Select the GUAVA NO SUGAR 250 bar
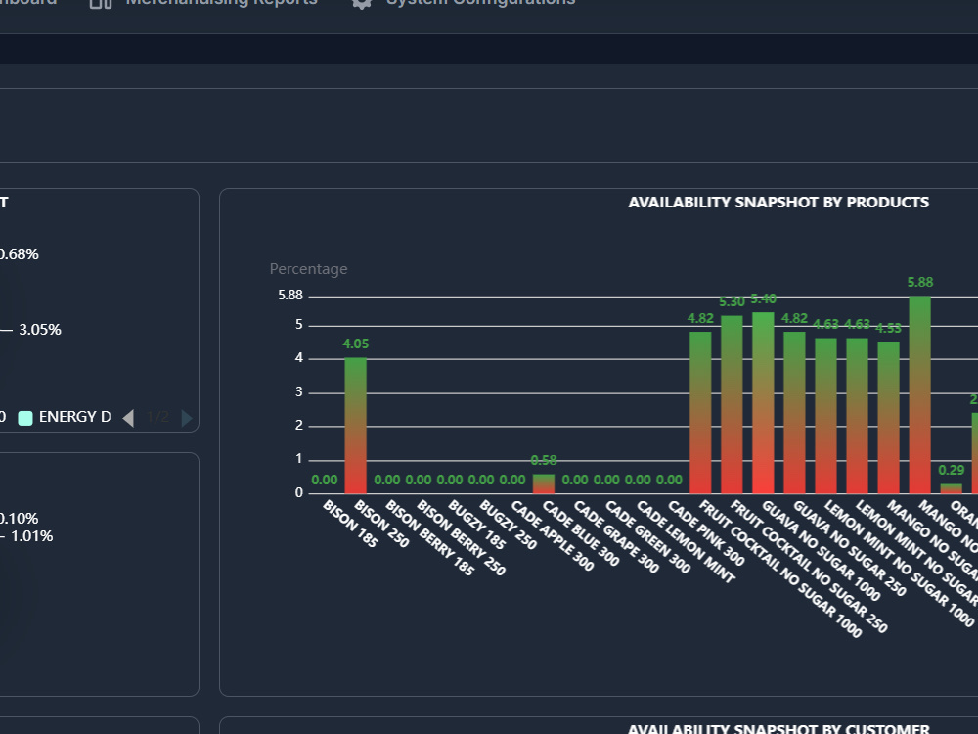Screen dimensions: 978x734 (794, 413)
